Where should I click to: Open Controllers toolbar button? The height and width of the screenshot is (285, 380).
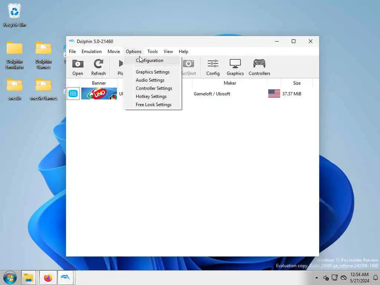point(259,67)
